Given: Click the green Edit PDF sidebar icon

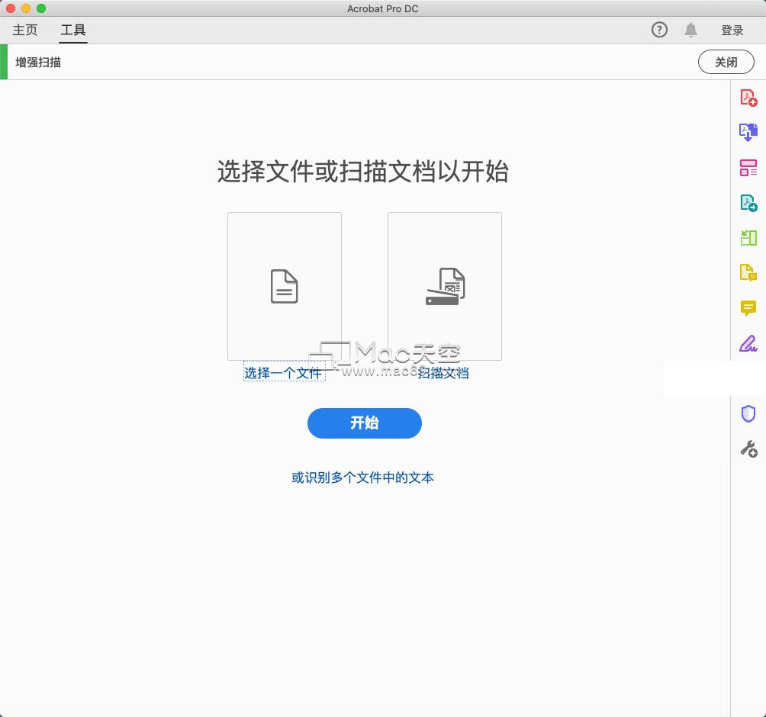Looking at the screenshot, I should 748,237.
